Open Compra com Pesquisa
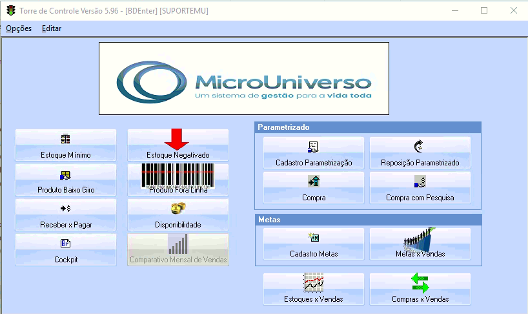This screenshot has width=528, height=314. click(x=420, y=188)
